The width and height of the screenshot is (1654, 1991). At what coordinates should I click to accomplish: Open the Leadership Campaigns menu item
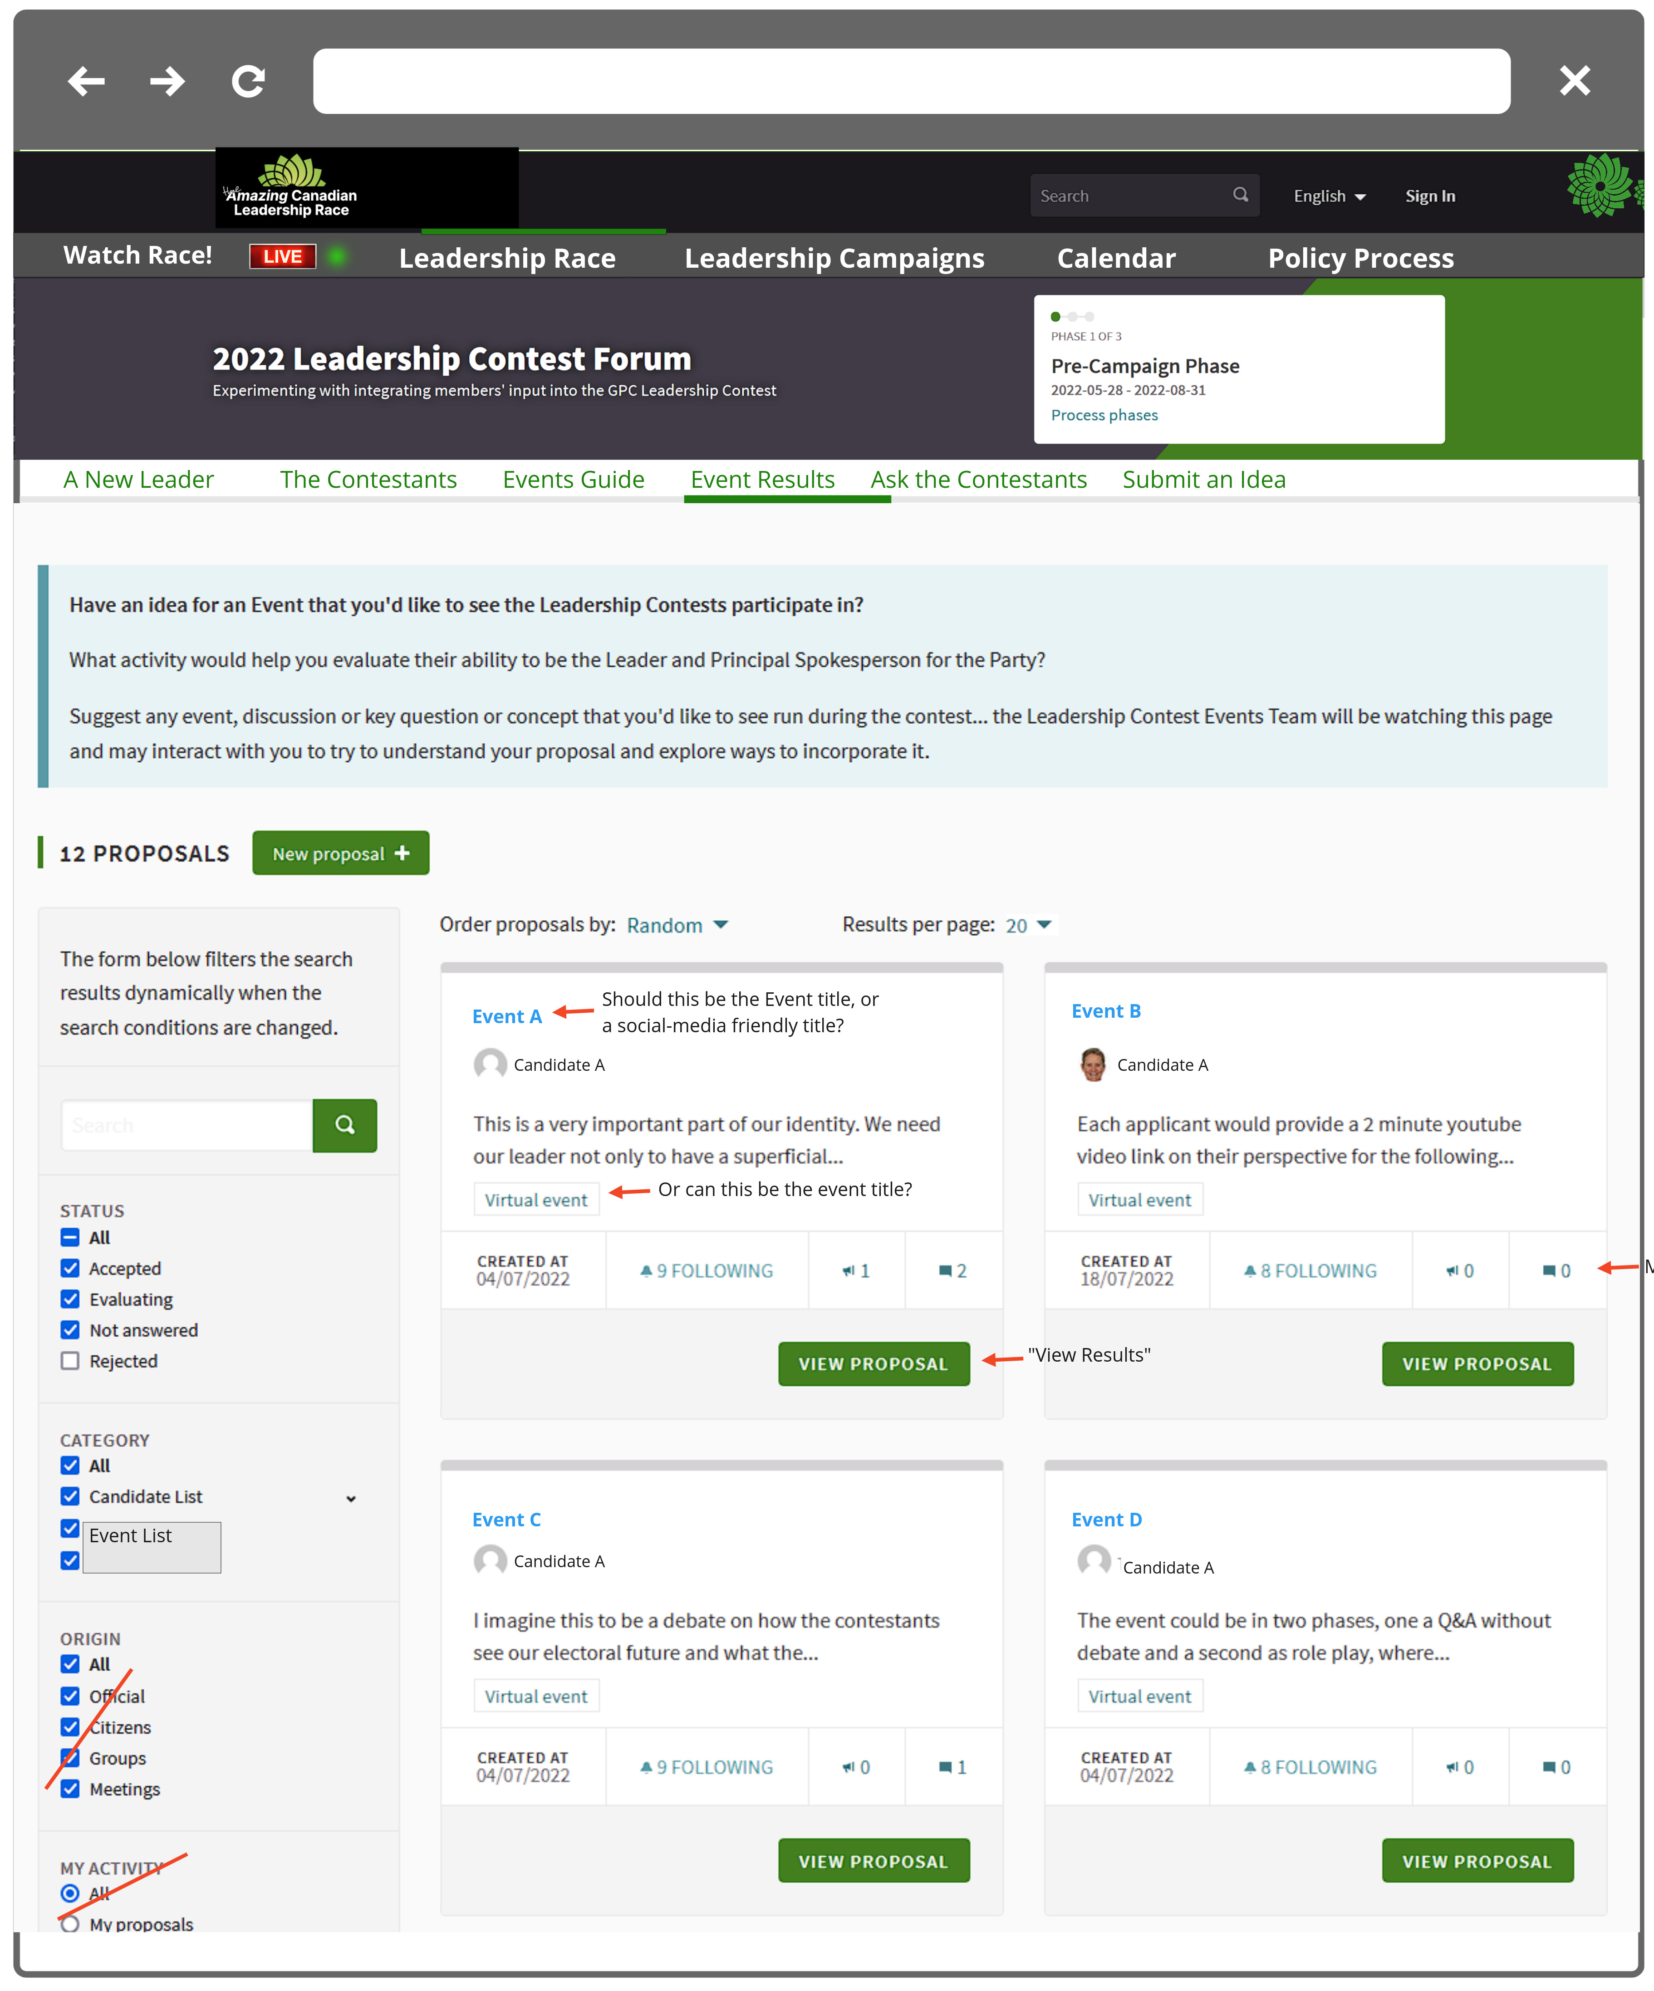tap(834, 258)
